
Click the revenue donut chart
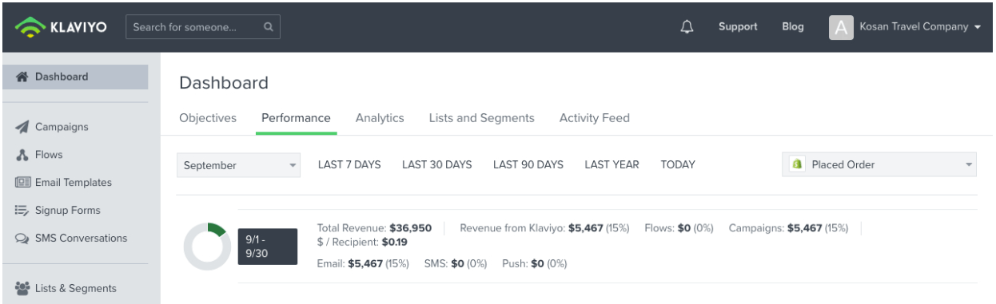click(x=207, y=247)
